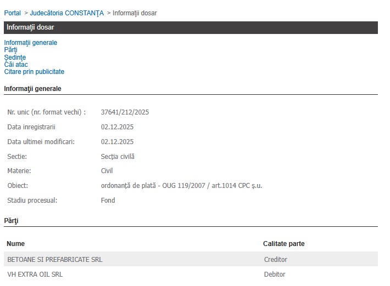Open the Ședințe navigation link
Viewport: 390px width, 286px height.
pos(15,58)
